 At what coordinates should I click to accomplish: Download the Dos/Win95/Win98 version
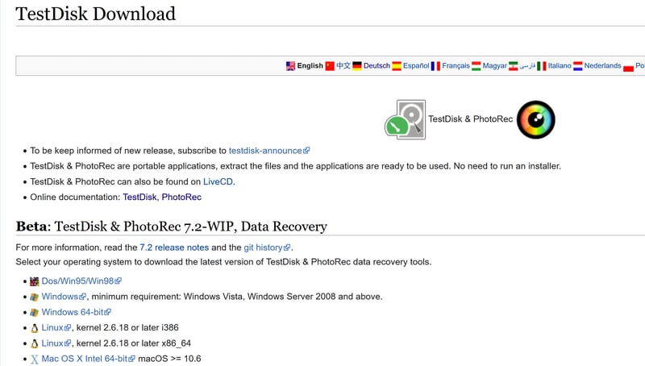[x=81, y=281]
